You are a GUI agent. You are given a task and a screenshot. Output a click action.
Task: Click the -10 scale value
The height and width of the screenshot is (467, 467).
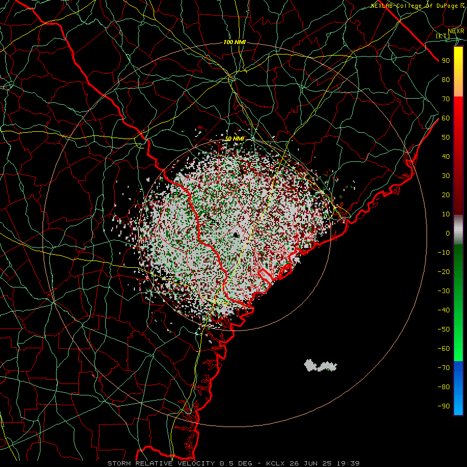[444, 253]
